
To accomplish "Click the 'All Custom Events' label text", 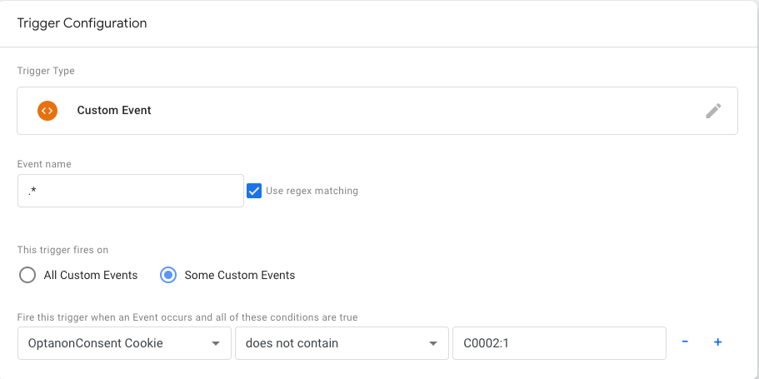I will click(x=91, y=275).
